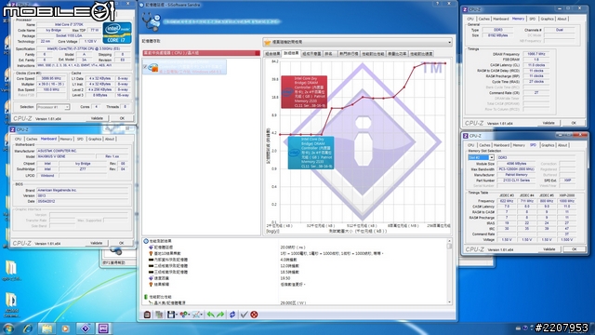Click the red Intel legend box on the graph

point(304,92)
